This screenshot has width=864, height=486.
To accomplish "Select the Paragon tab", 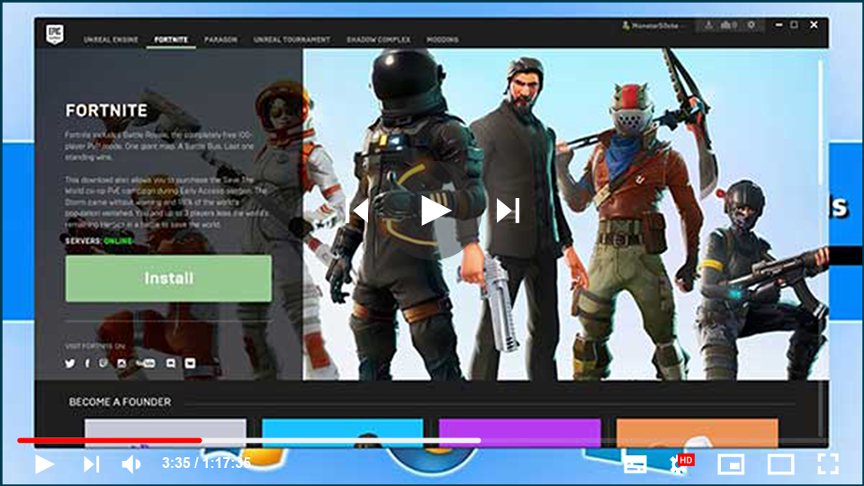I will [x=220, y=40].
